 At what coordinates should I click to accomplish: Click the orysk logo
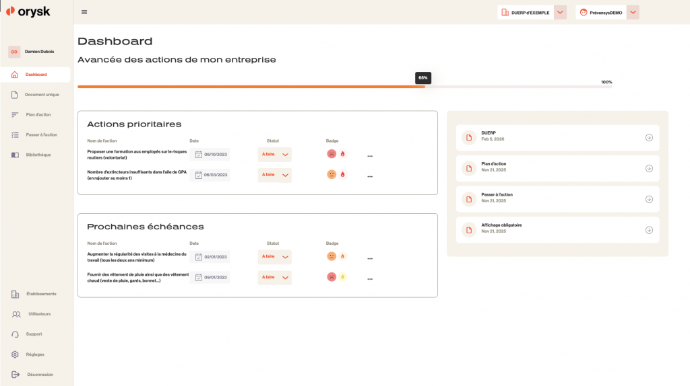click(x=28, y=11)
